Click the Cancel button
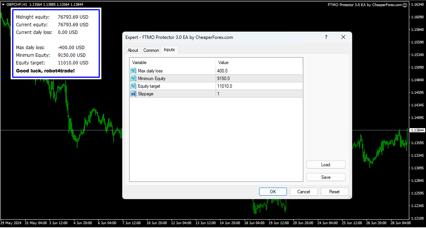 click(304, 192)
